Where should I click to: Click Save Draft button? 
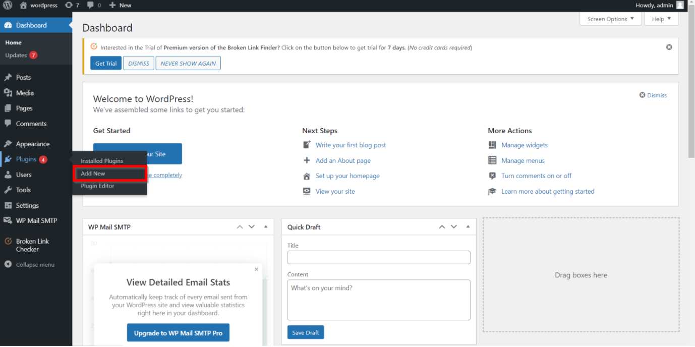pyautogui.click(x=306, y=332)
